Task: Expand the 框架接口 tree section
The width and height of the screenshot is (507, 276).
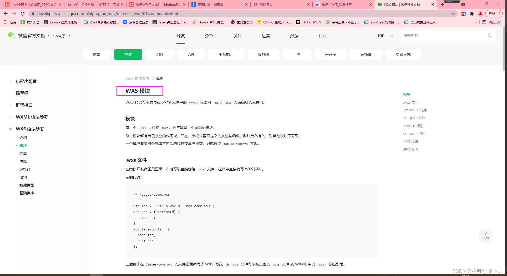Action: click(11, 105)
